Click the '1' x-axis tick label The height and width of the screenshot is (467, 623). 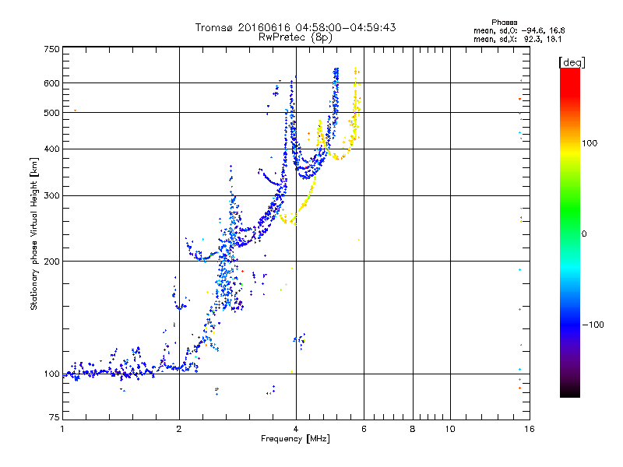pyautogui.click(x=62, y=429)
